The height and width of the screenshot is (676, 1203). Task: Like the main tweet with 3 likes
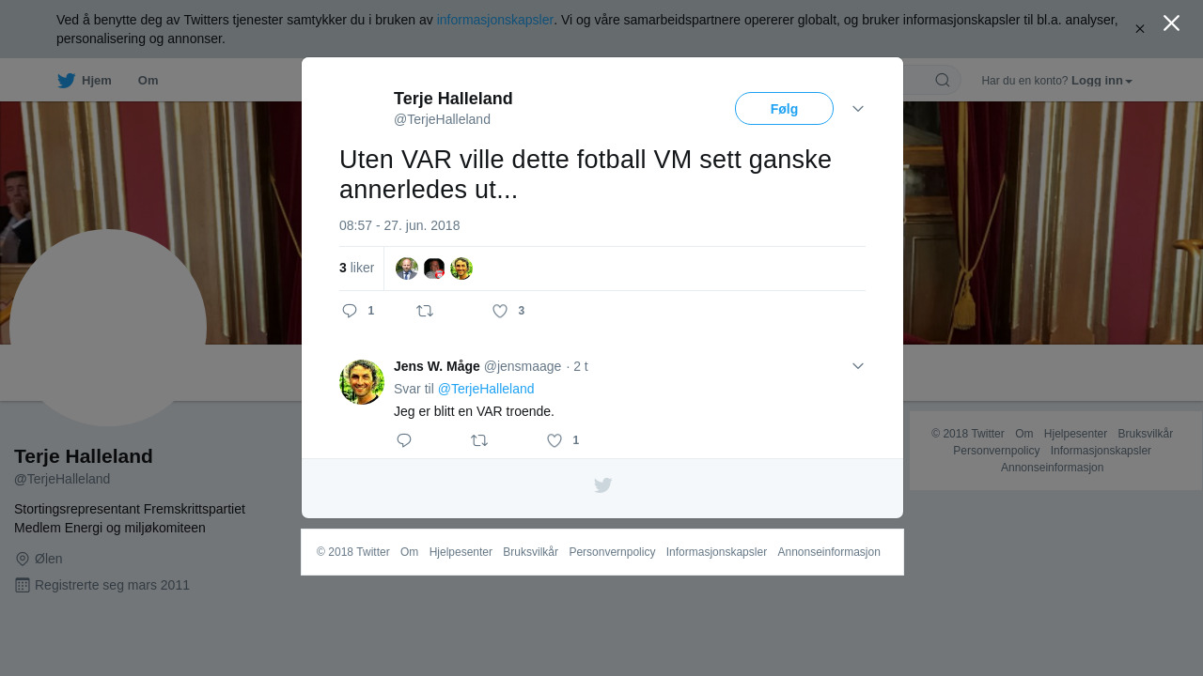pos(500,311)
